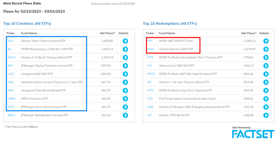Open the SPTI ticker link
The image size is (277, 141).
(150, 57)
